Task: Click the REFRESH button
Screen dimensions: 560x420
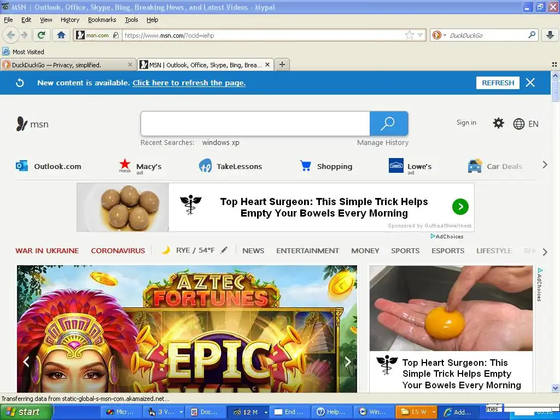Action: tap(498, 83)
